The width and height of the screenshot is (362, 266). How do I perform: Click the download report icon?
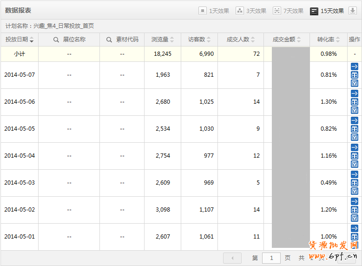(353, 11)
